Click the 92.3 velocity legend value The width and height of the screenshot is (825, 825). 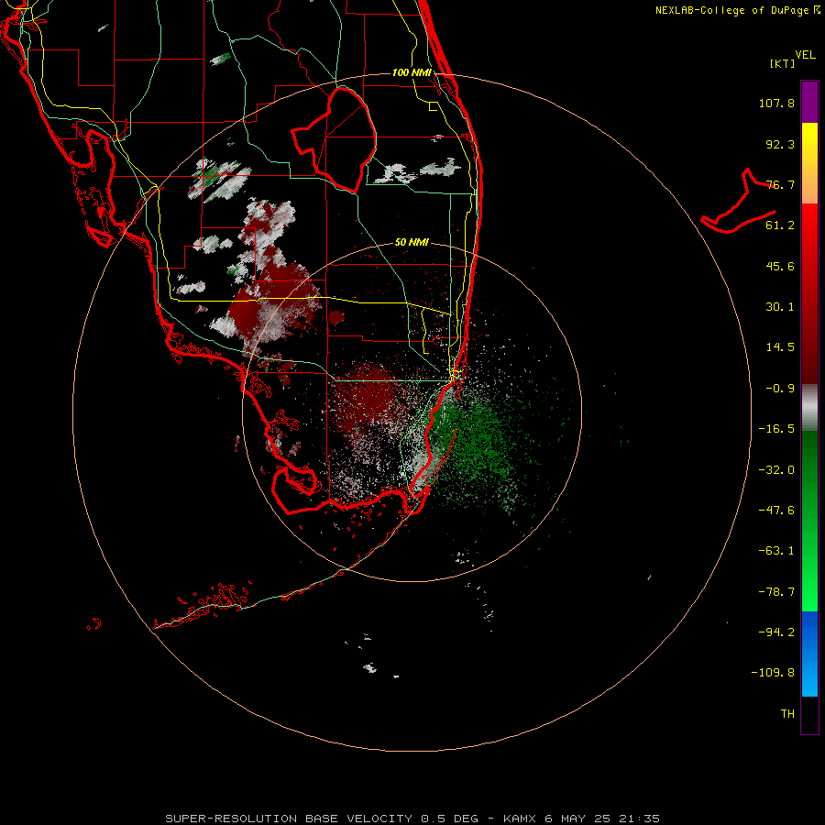(x=780, y=144)
